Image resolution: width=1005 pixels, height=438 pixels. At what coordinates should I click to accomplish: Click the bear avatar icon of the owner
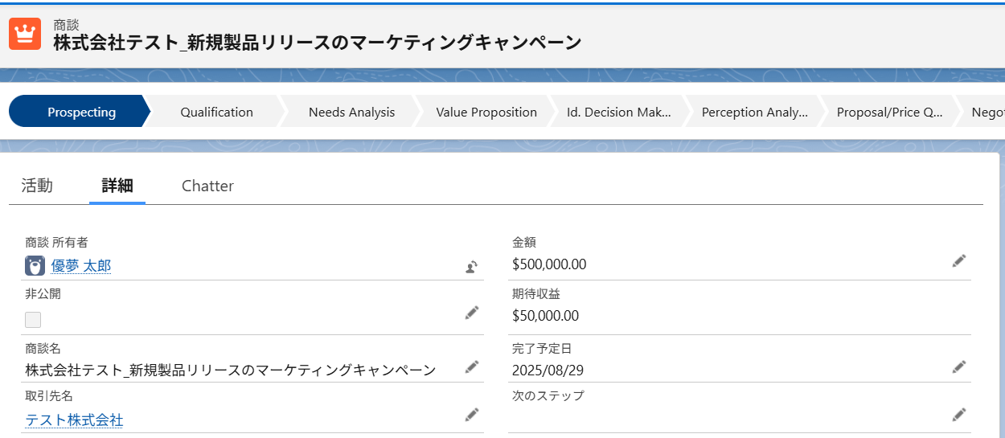tap(35, 265)
